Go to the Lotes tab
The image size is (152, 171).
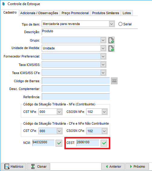coord(127,13)
